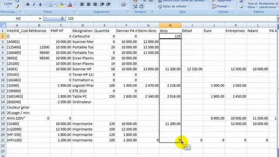
Task: Select column K header
Action: [x=236, y=25]
